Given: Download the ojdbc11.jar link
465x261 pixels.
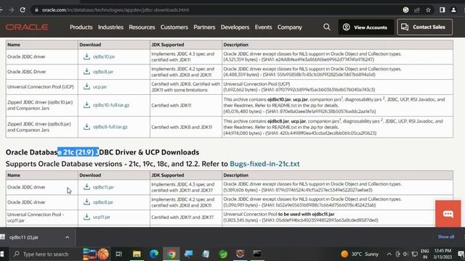Looking at the screenshot, I should [x=103, y=187].
